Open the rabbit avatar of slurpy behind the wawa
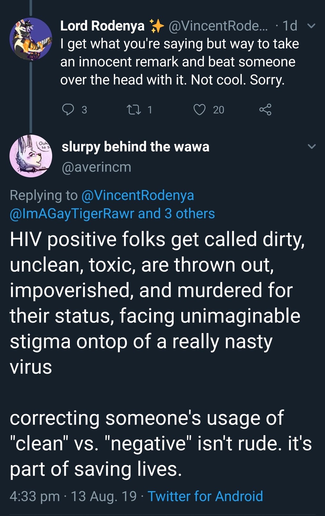Image resolution: width=325 pixels, height=516 pixels. click(x=31, y=156)
